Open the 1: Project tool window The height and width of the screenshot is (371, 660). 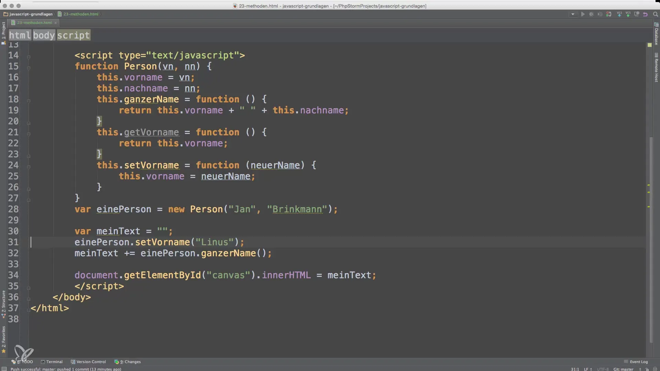tap(3, 33)
